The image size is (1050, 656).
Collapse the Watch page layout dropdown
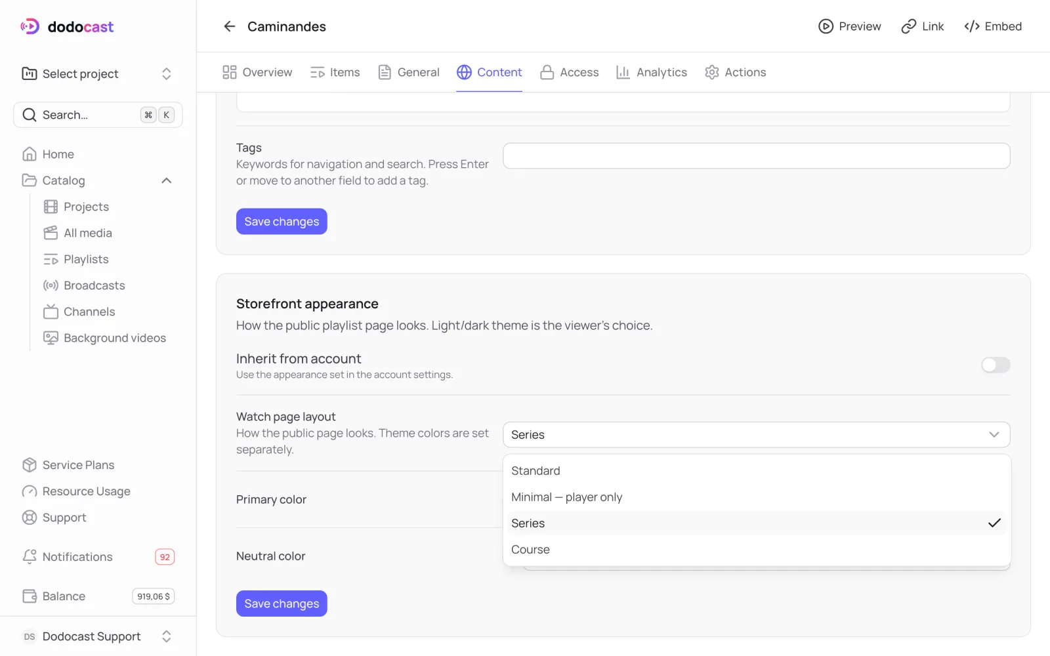[756, 435]
